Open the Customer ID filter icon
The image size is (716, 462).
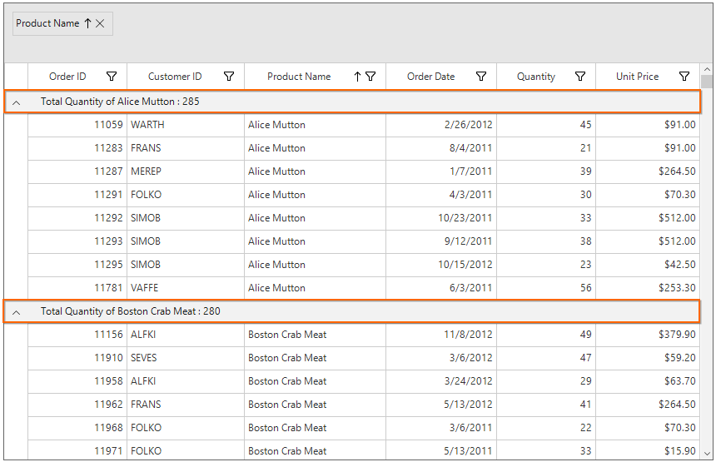229,77
